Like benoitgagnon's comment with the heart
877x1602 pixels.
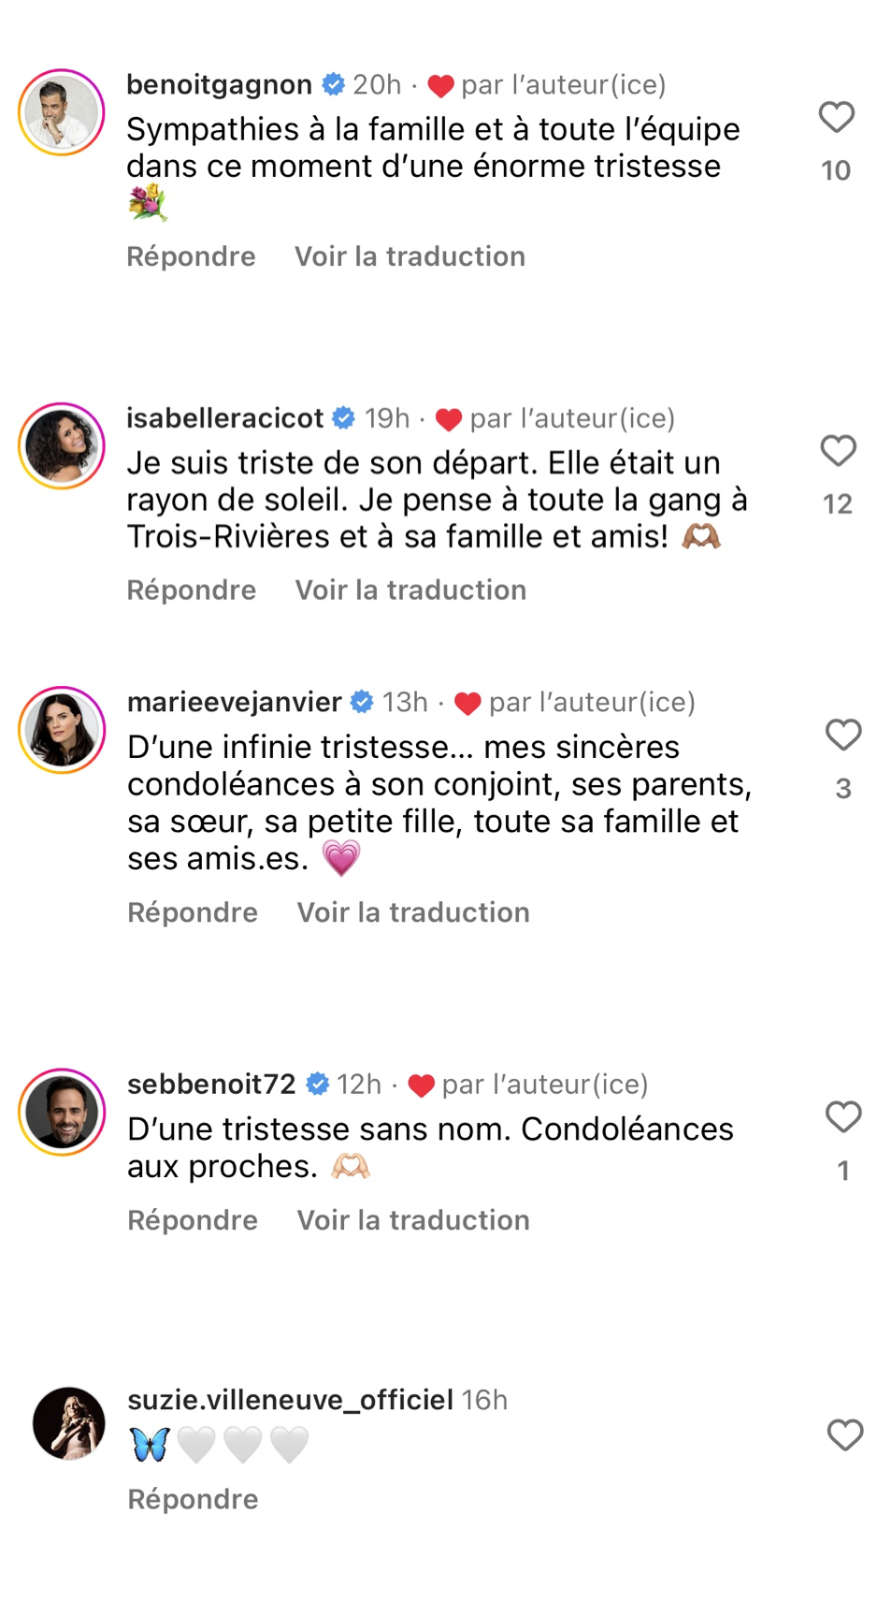[x=836, y=118]
